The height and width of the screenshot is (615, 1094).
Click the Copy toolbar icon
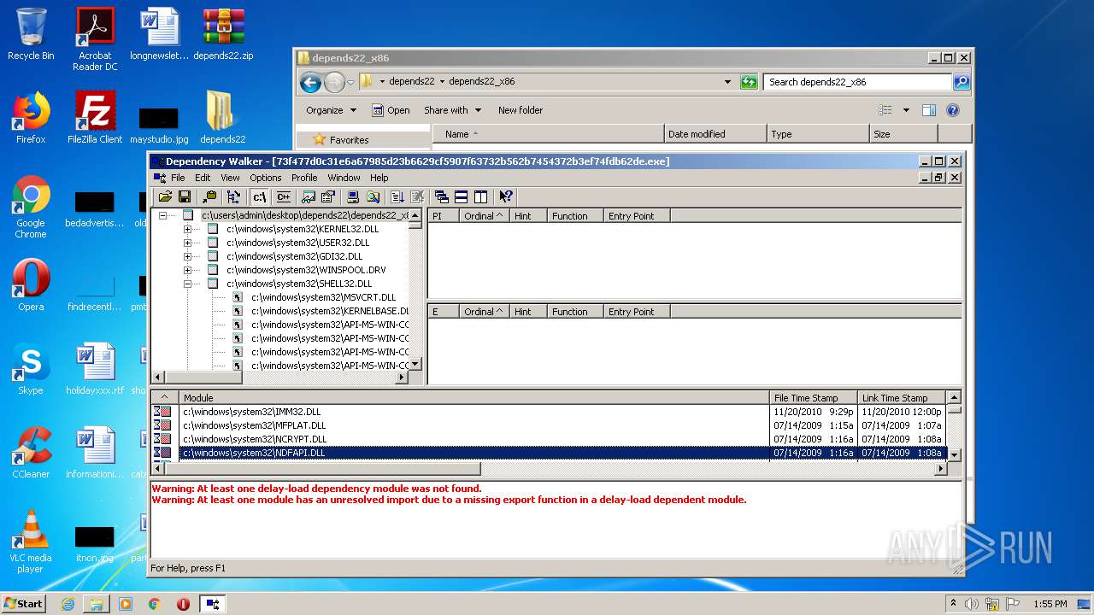209,196
